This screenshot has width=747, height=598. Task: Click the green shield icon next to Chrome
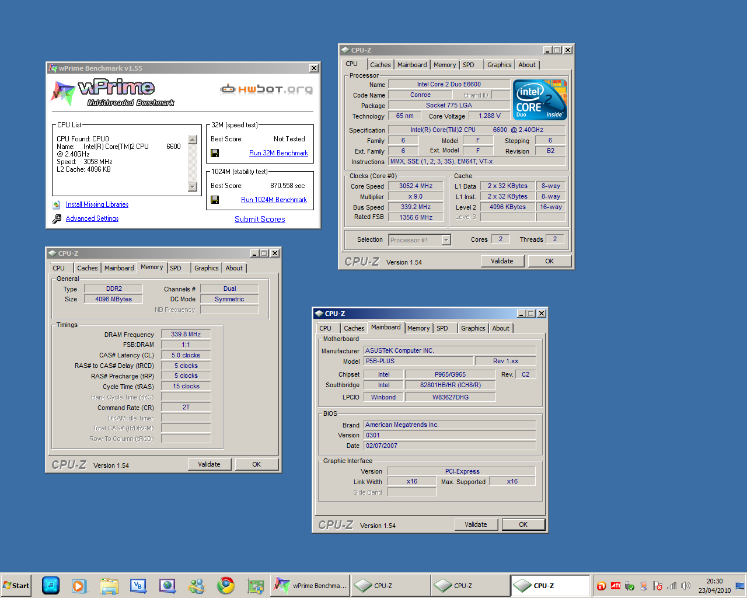pyautogui.click(x=255, y=586)
